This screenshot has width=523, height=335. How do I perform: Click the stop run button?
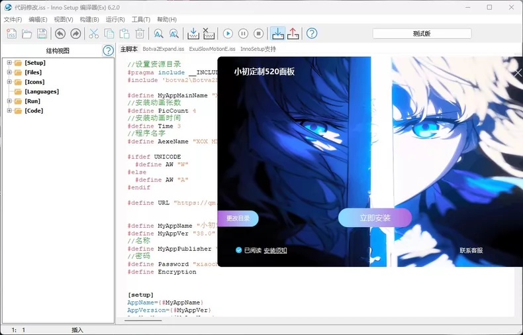pyautogui.click(x=258, y=33)
